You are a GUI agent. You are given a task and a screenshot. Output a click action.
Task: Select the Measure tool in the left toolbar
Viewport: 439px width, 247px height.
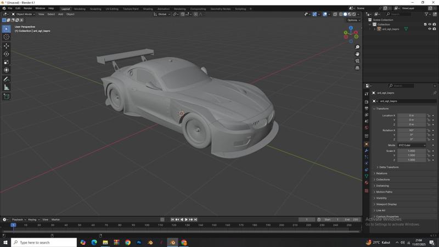7,87
